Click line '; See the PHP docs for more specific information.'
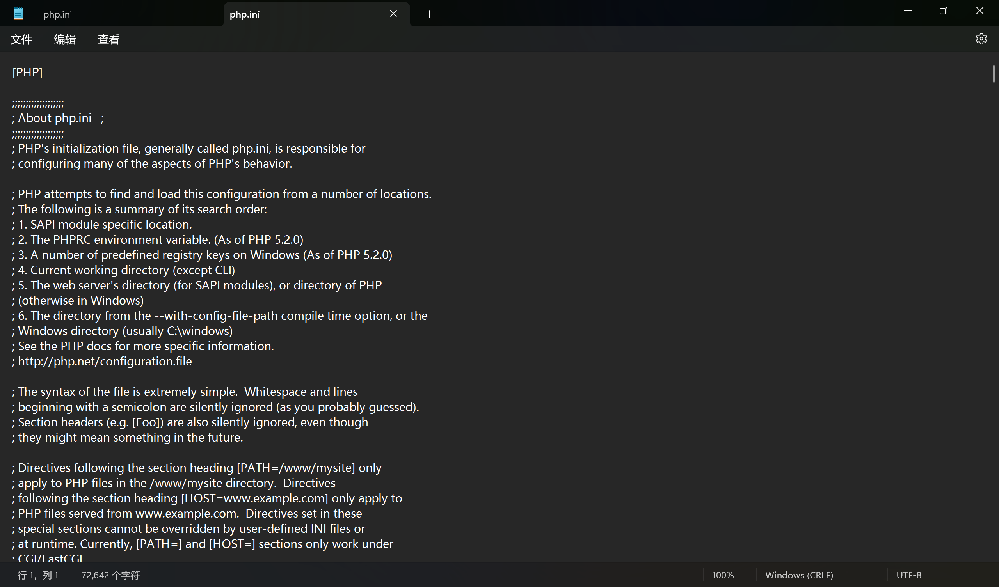Image resolution: width=999 pixels, height=587 pixels. click(x=143, y=346)
